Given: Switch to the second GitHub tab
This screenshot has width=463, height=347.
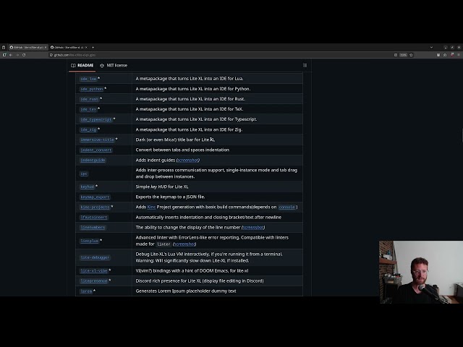Looking at the screenshot, I should tap(69, 47).
